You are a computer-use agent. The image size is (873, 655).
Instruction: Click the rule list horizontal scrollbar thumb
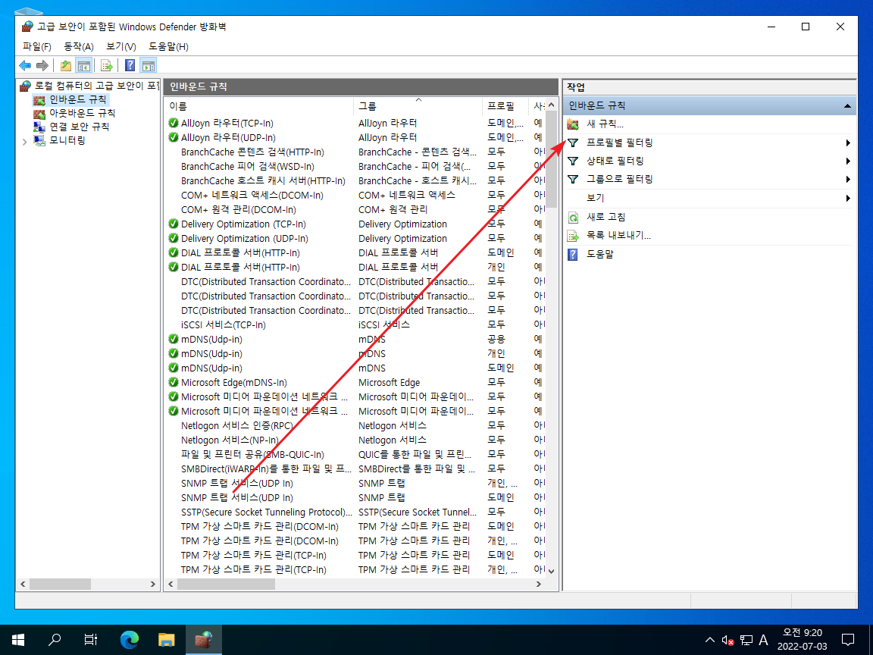tap(226, 584)
